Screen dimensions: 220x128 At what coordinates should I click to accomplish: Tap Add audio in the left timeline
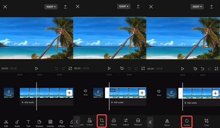click(x=28, y=102)
